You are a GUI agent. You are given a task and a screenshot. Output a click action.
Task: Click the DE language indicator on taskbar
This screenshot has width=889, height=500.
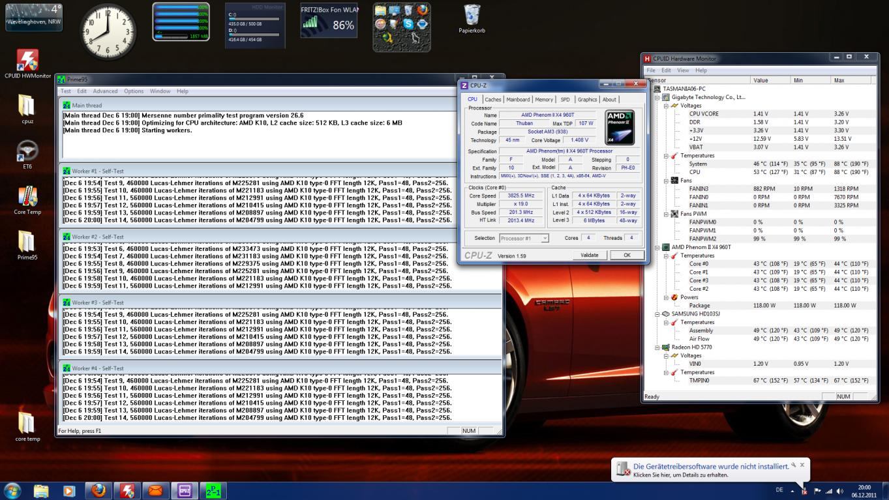pyautogui.click(x=779, y=490)
